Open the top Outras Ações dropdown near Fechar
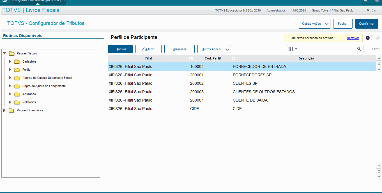The image size is (382, 193). pos(314,24)
